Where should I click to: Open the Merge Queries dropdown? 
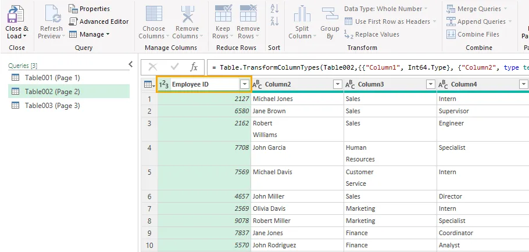tap(477, 9)
